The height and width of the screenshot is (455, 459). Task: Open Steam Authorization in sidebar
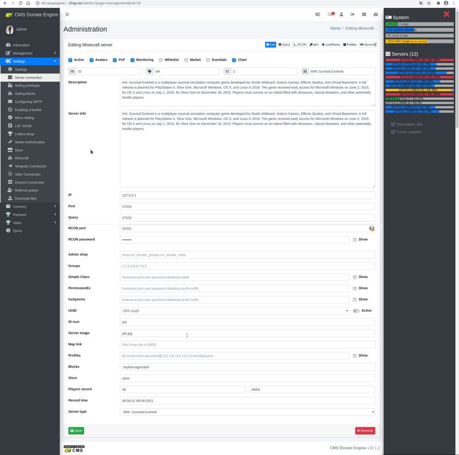pyautogui.click(x=29, y=142)
